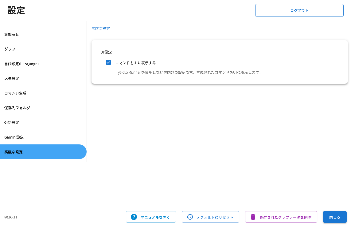The width and height of the screenshot is (351, 227).
Task: Click the UI設定 section heading
Action: point(106,52)
